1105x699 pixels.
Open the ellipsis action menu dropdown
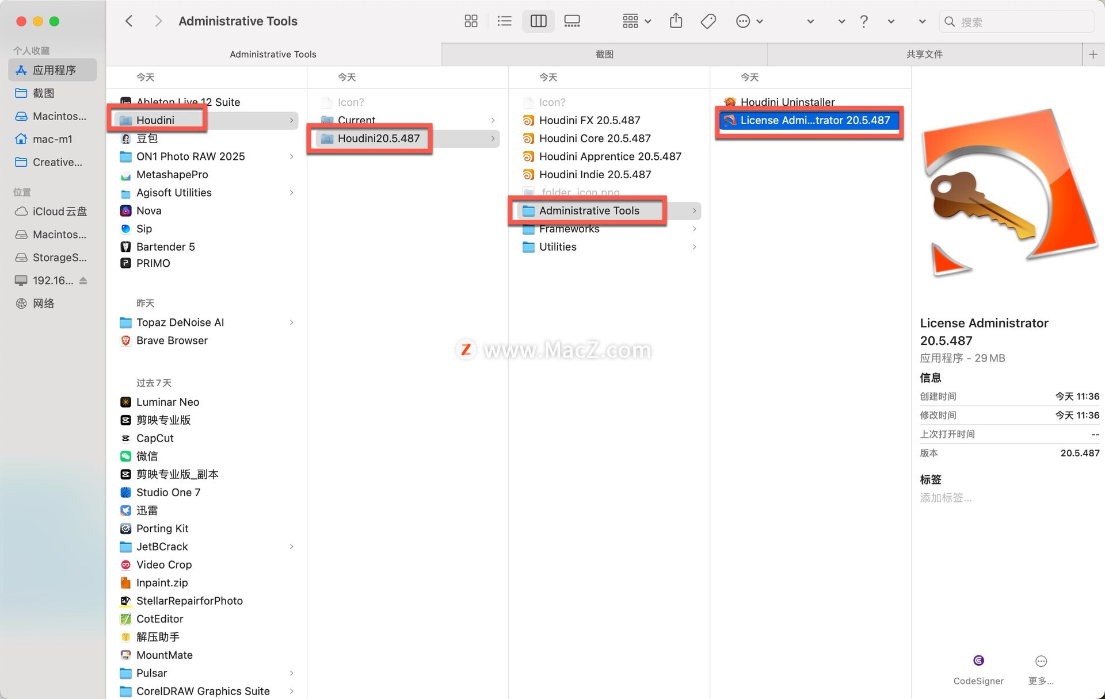pos(749,21)
